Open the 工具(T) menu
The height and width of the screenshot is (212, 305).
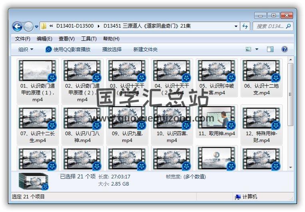pos(89,39)
